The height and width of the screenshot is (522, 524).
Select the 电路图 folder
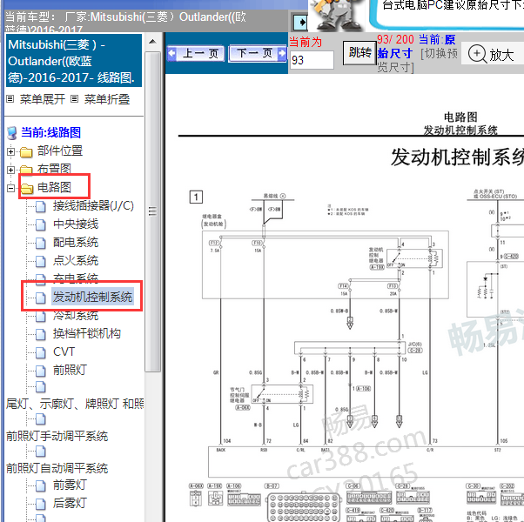click(54, 187)
